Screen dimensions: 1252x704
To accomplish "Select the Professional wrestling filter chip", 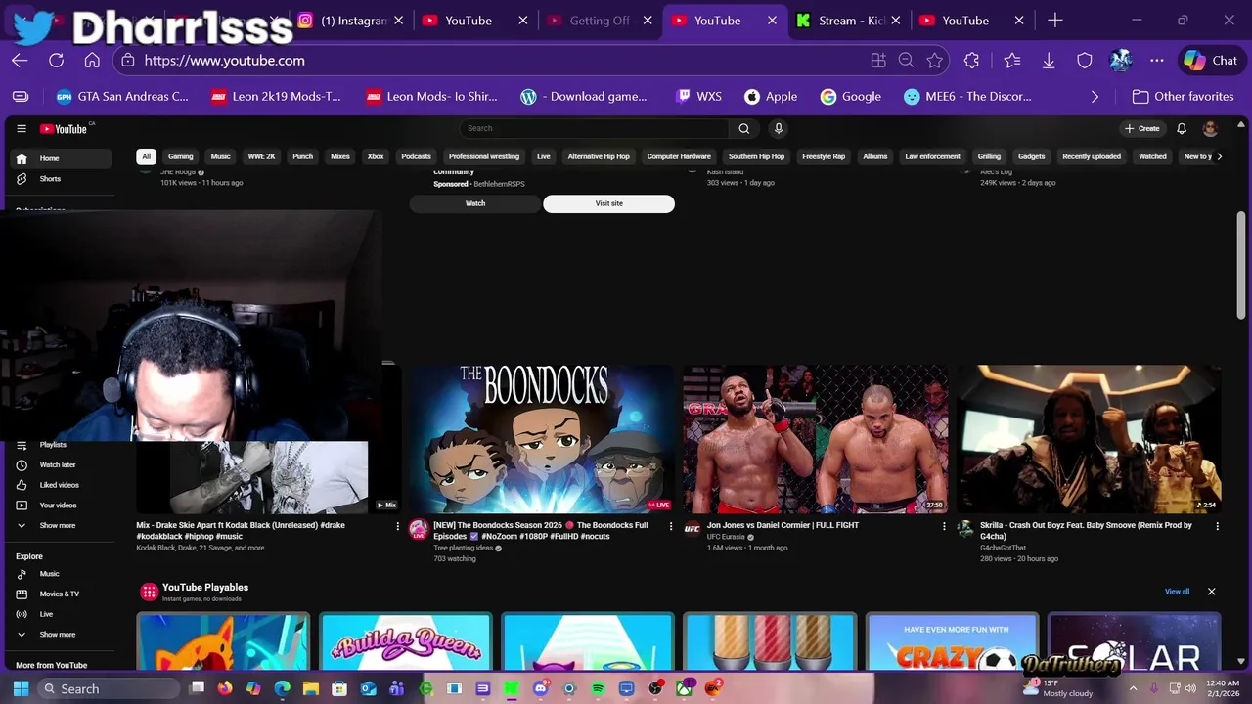I will [484, 156].
